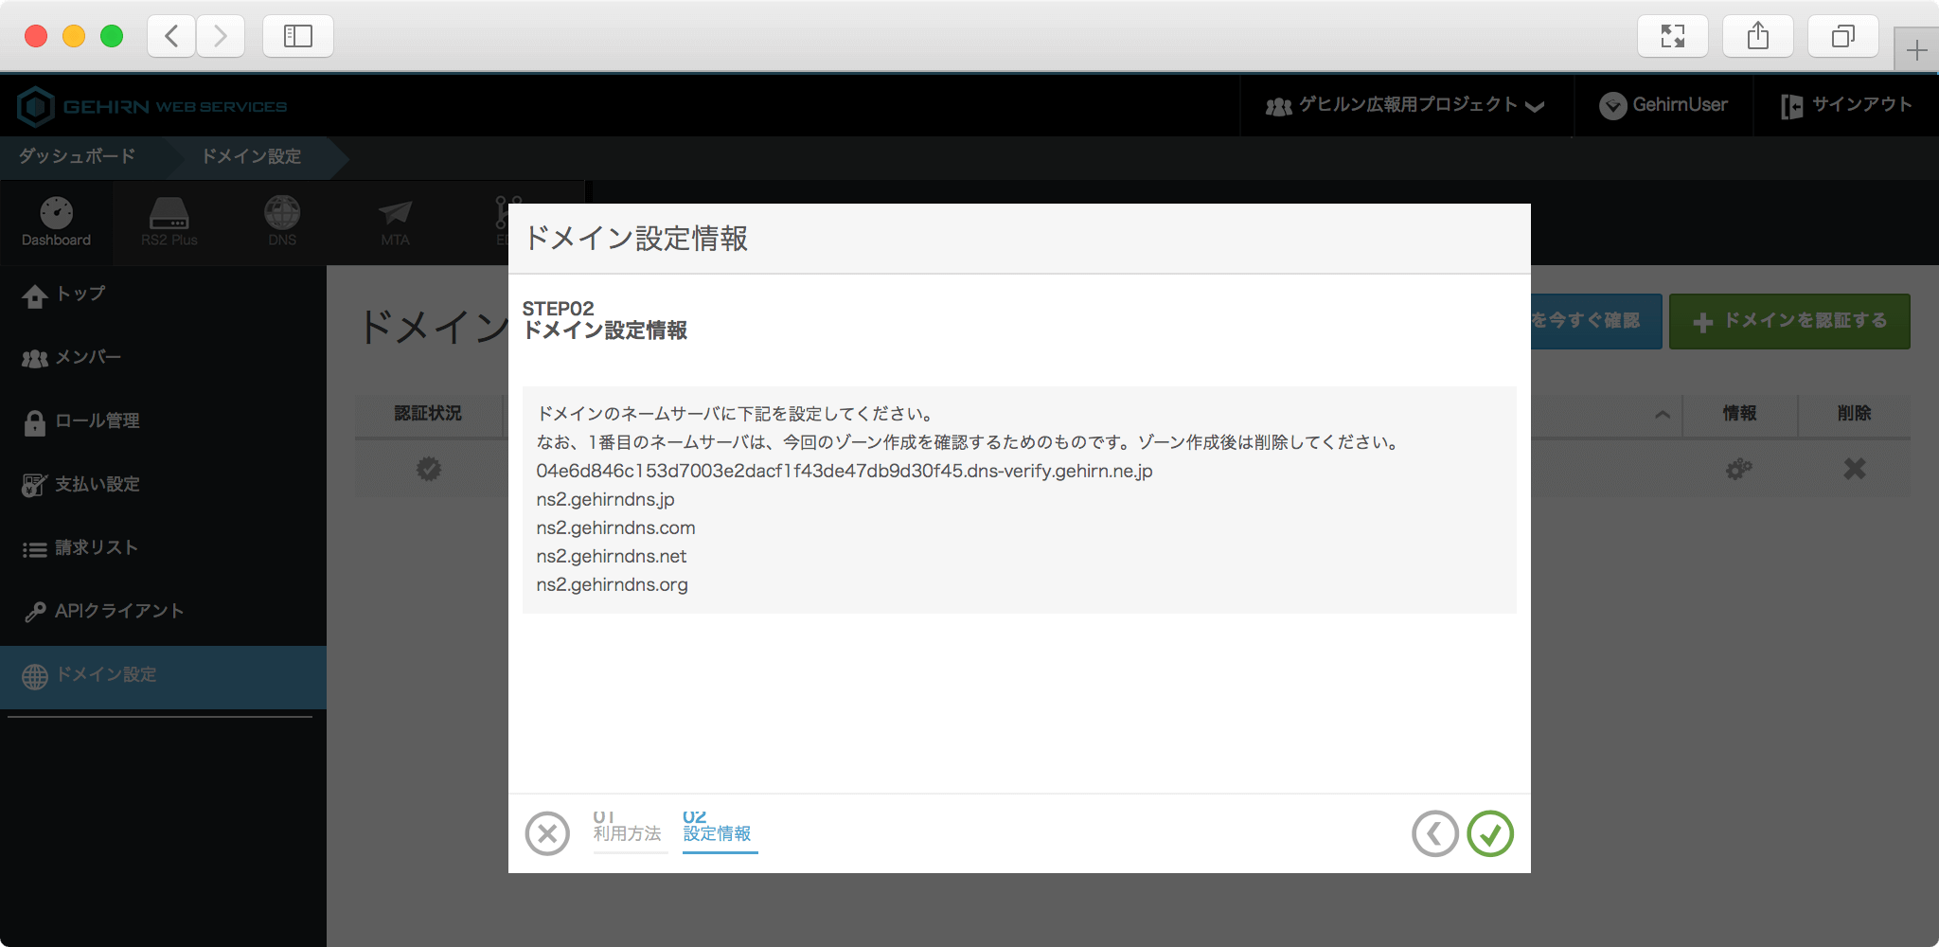This screenshot has width=1939, height=947.
Task: Click the サインアウト sign-out link
Action: 1846,105
